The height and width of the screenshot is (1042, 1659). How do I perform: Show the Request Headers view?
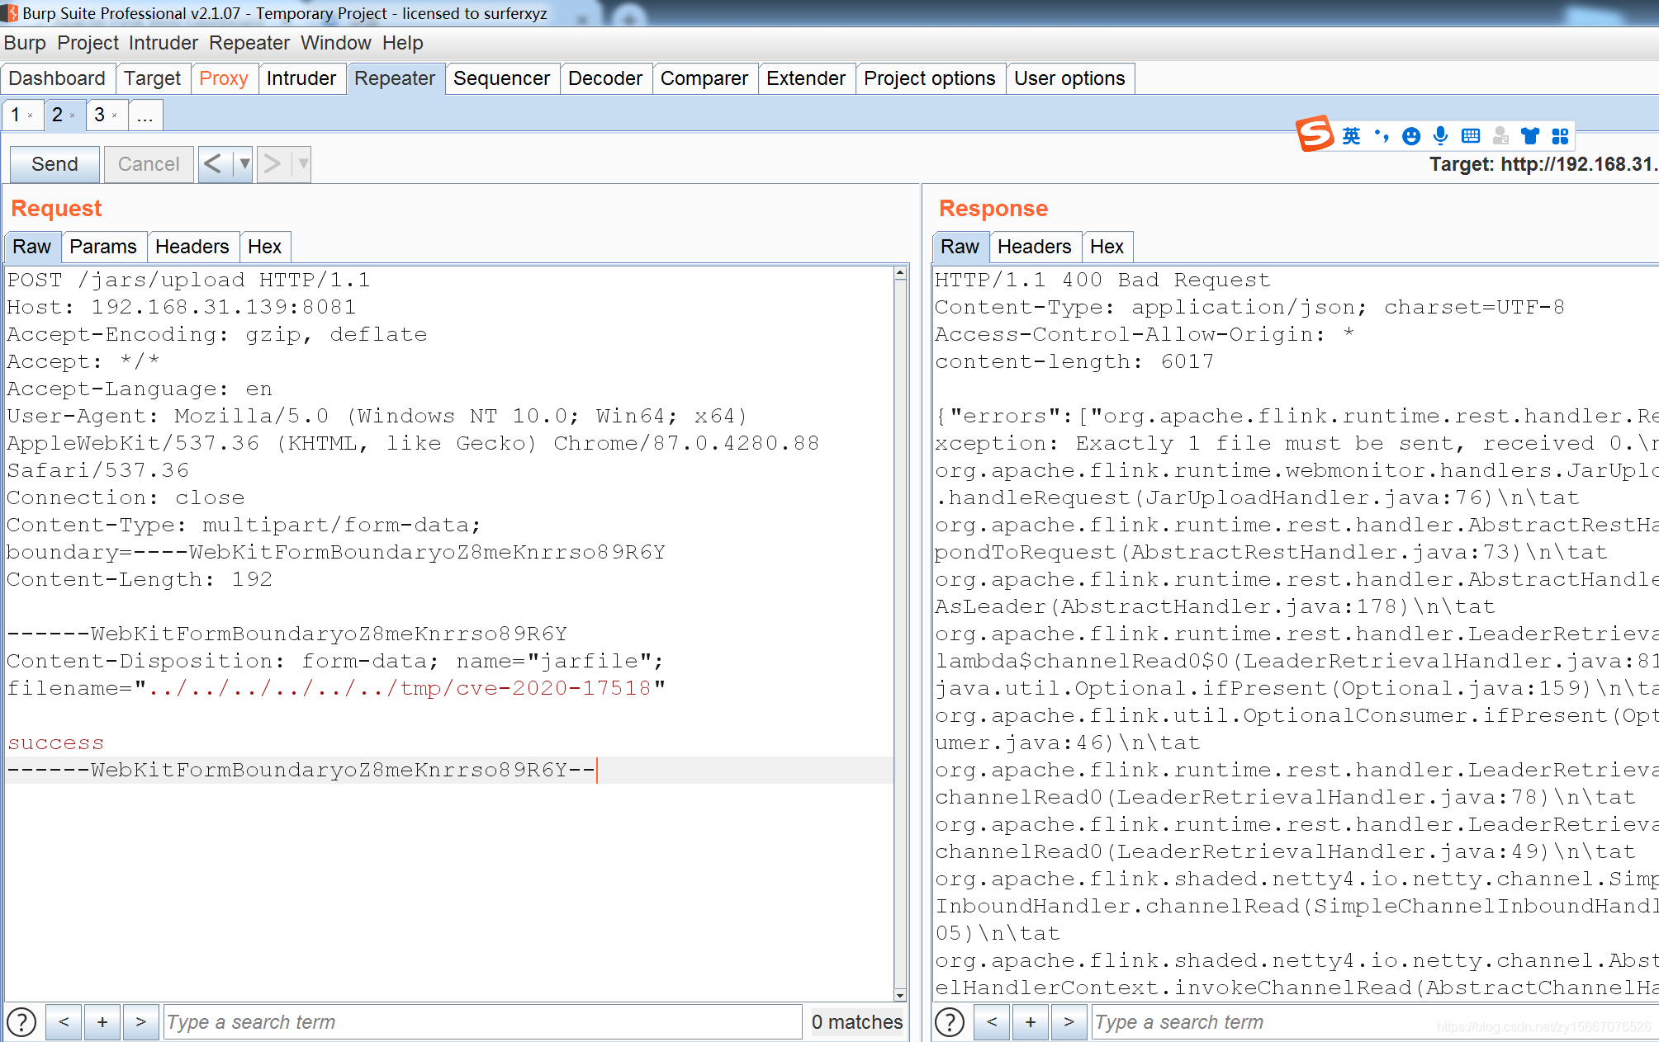192,247
